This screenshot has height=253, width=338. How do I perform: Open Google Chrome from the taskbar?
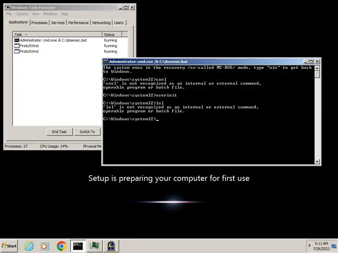tap(62, 246)
